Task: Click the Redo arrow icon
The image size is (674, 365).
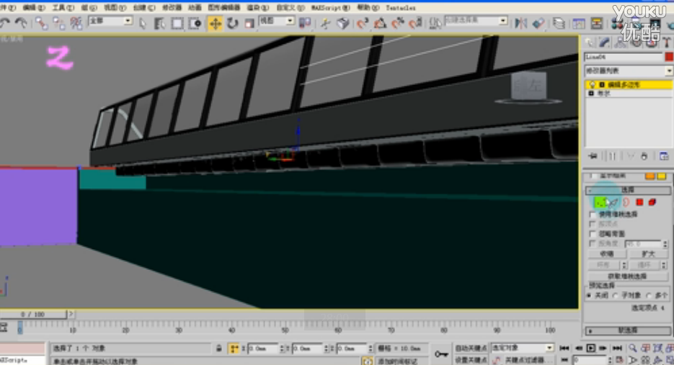Action: coord(20,23)
